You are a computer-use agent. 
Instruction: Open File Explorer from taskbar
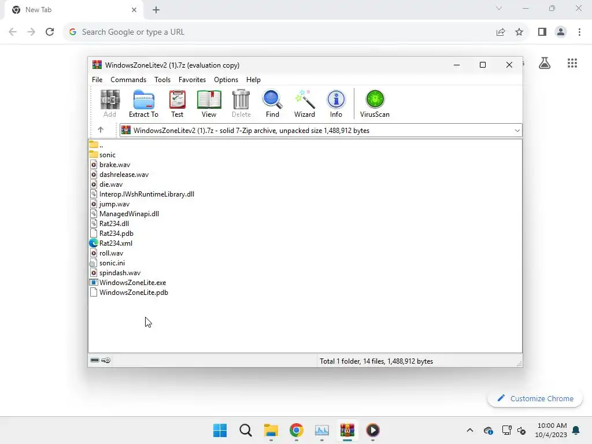tap(271, 430)
